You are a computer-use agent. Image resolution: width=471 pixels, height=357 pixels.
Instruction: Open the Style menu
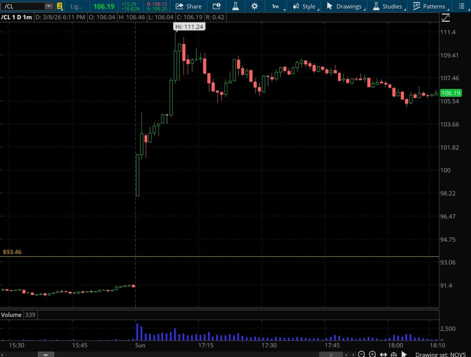click(305, 6)
